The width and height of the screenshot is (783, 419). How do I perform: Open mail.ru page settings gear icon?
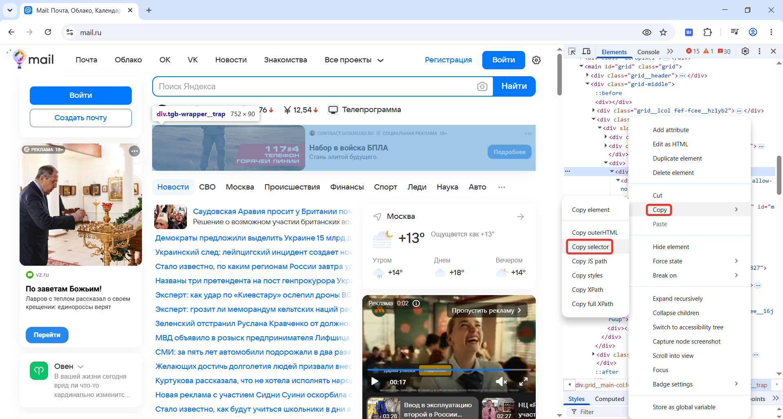536,60
